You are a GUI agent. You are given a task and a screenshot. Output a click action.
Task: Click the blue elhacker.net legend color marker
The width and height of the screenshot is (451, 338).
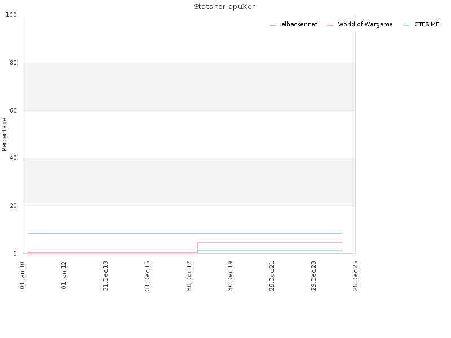[273, 25]
